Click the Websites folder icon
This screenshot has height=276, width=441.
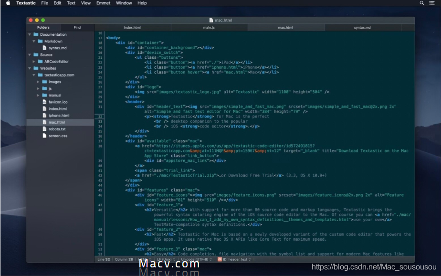tap(36, 68)
